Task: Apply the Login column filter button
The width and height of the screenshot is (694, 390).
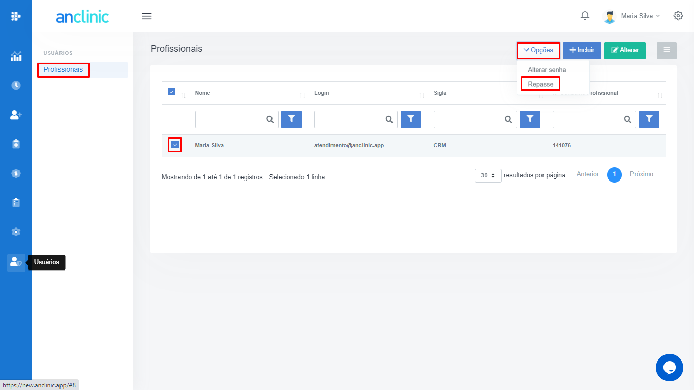Action: [411, 119]
